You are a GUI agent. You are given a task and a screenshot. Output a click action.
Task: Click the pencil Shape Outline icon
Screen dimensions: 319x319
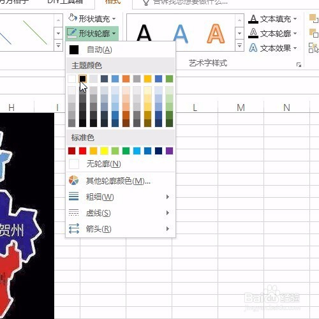(71, 33)
